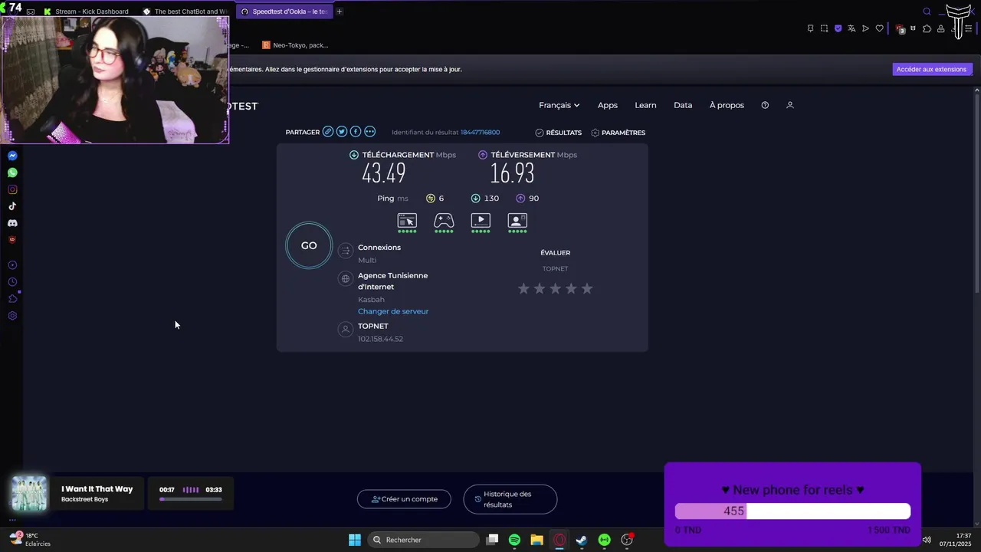Open WhatsApp in the Opera sidebar
Screen dimensions: 981x552
pos(12,172)
